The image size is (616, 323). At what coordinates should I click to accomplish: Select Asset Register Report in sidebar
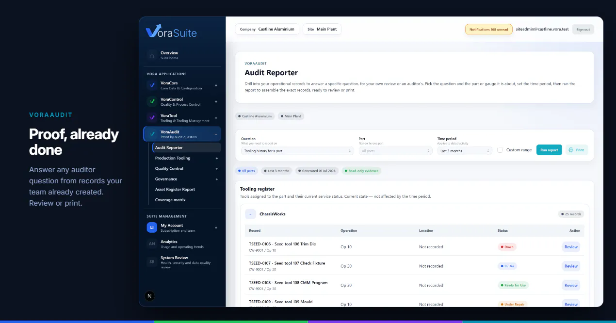(x=175, y=190)
